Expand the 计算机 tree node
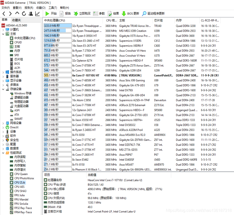 [3, 30]
